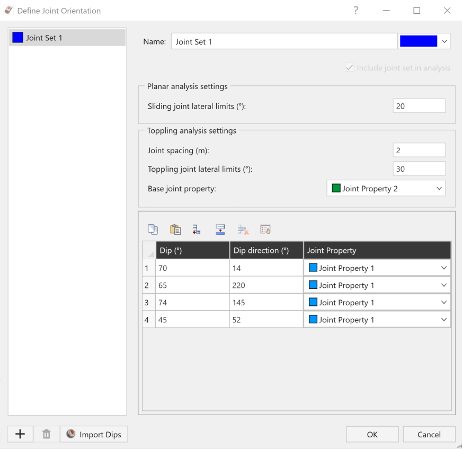This screenshot has width=462, height=449.
Task: Open Joint Property dropdown in row 4
Action: tap(377, 320)
